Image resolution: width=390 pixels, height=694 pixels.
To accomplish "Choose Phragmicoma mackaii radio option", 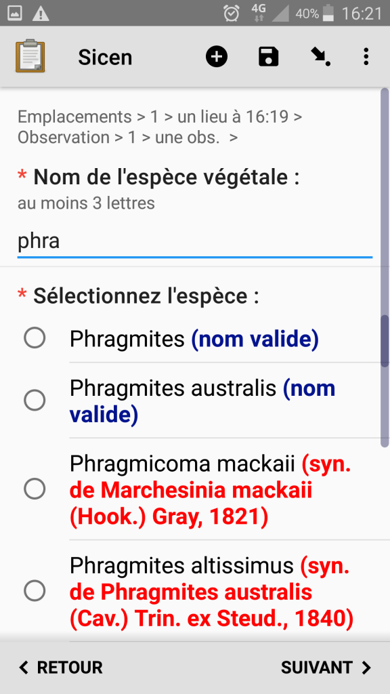I will 35,489.
